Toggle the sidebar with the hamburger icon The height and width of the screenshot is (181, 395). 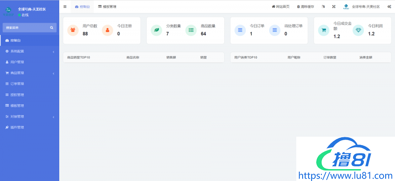click(x=65, y=7)
